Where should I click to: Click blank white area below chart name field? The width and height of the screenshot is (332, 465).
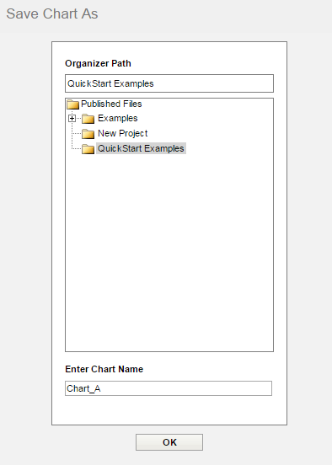(x=169, y=411)
